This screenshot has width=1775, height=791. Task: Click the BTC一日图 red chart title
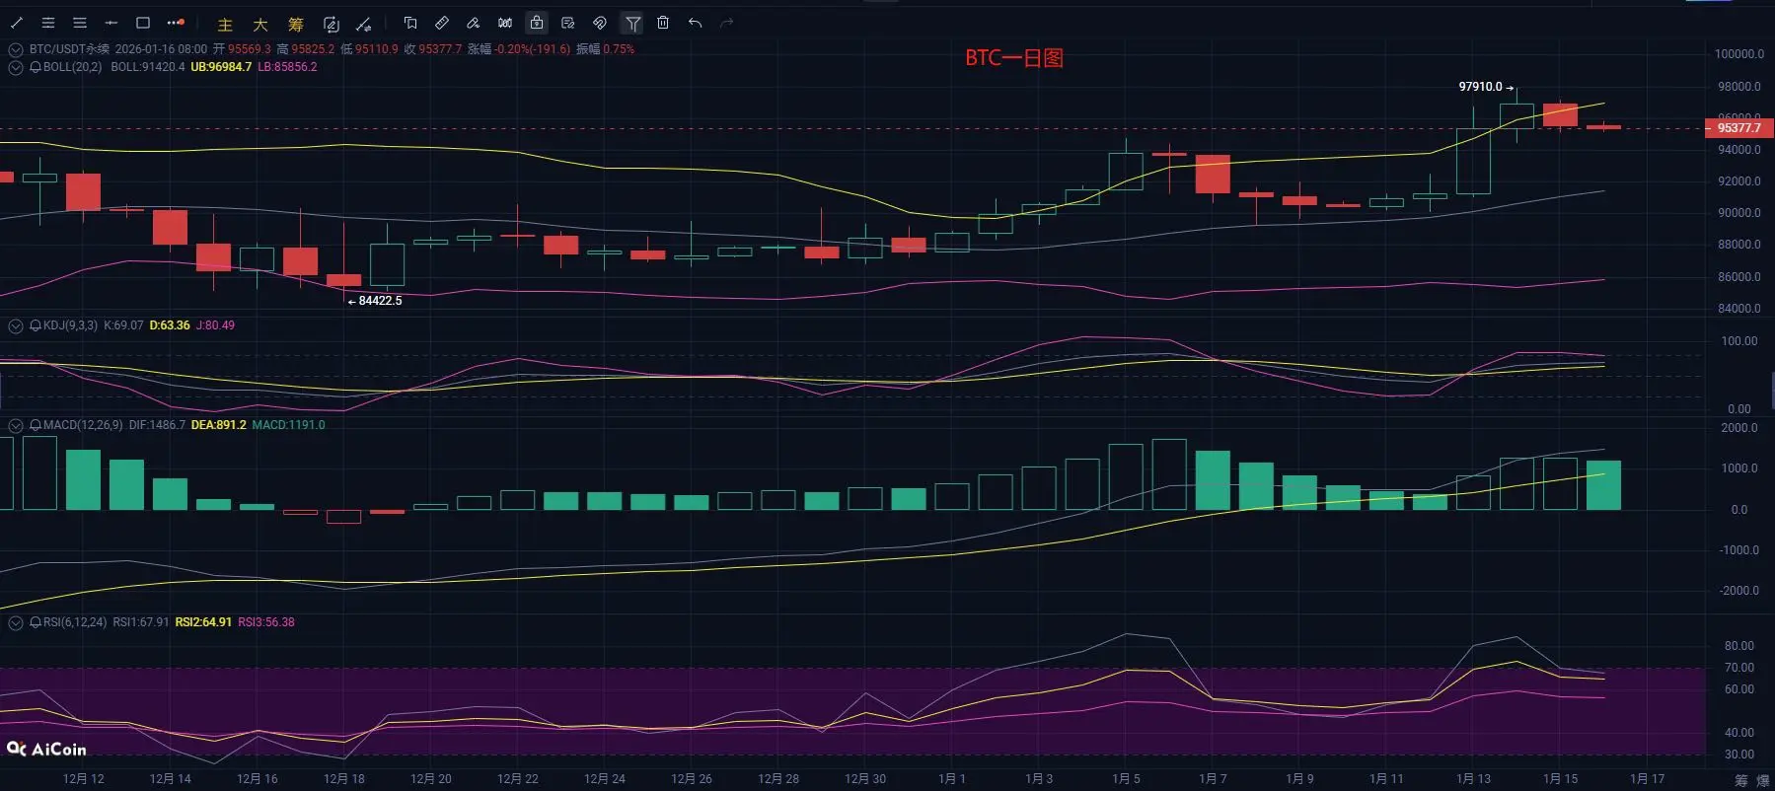click(1014, 58)
